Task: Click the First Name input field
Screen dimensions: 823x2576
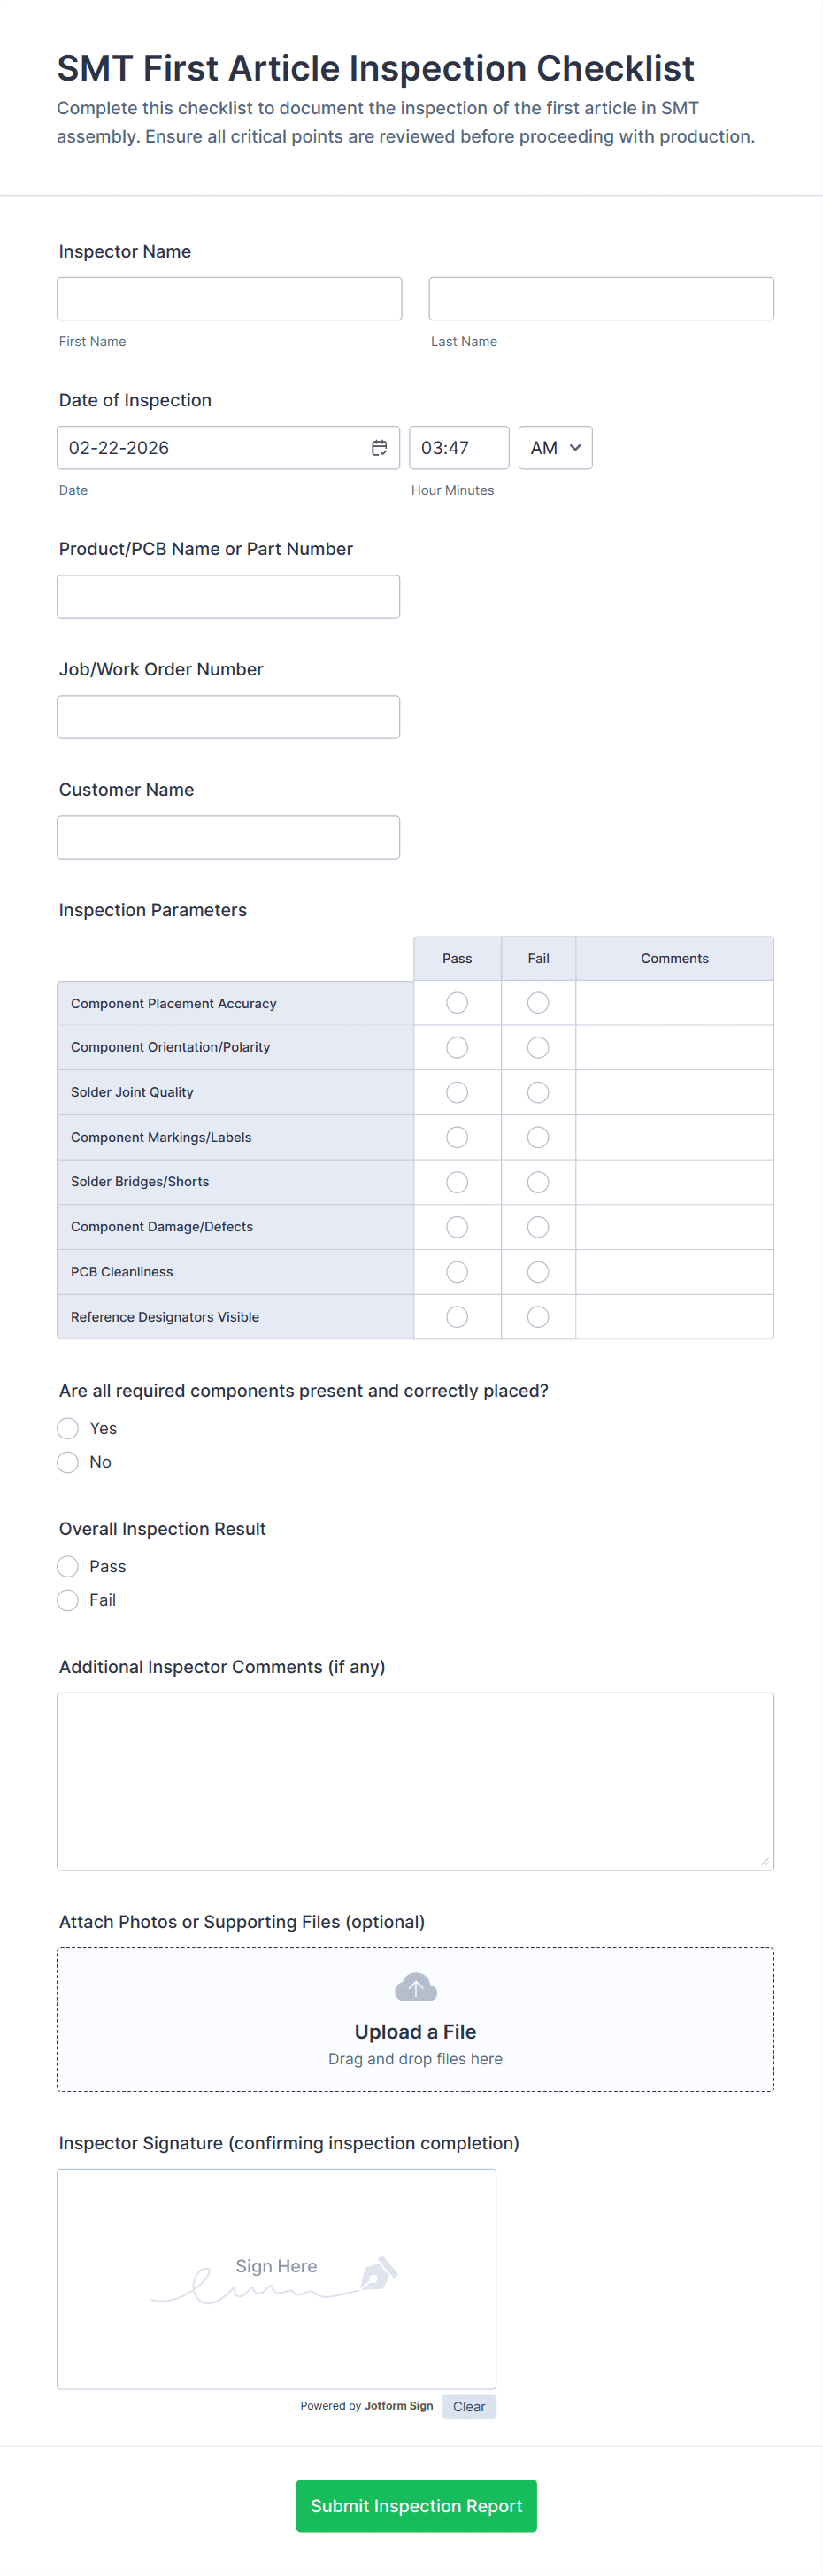Action: [x=229, y=299]
